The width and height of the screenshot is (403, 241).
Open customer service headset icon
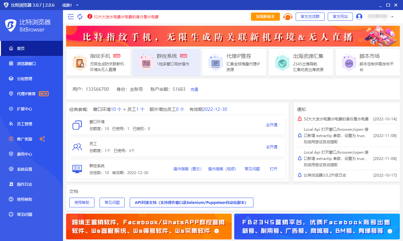[x=288, y=17]
